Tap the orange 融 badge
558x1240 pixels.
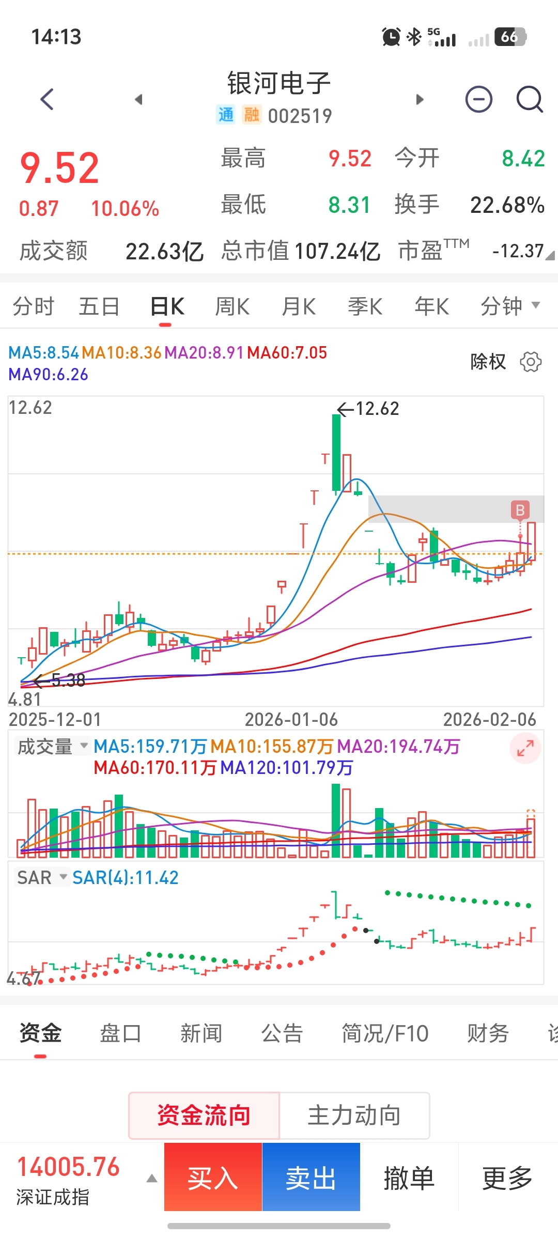252,115
